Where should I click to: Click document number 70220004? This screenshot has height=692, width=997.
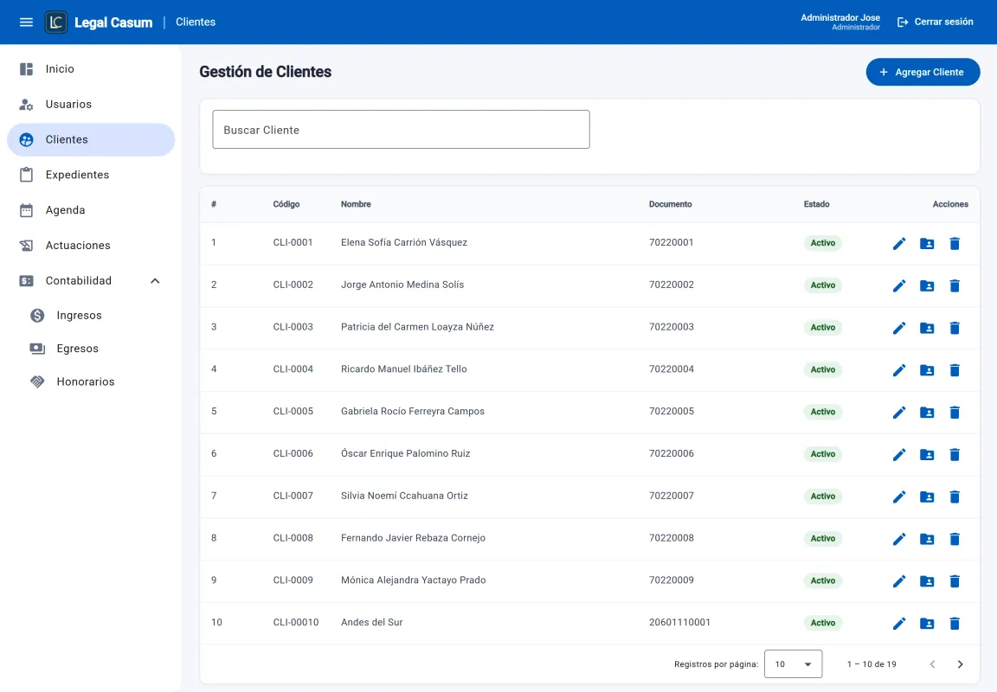(672, 368)
